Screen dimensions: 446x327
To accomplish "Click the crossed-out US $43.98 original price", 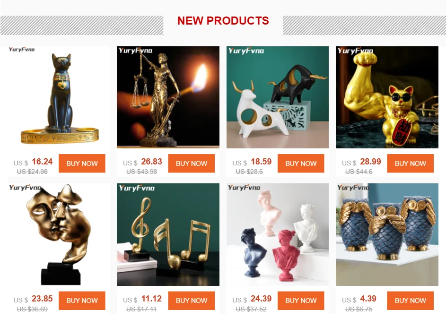I will [x=141, y=172].
